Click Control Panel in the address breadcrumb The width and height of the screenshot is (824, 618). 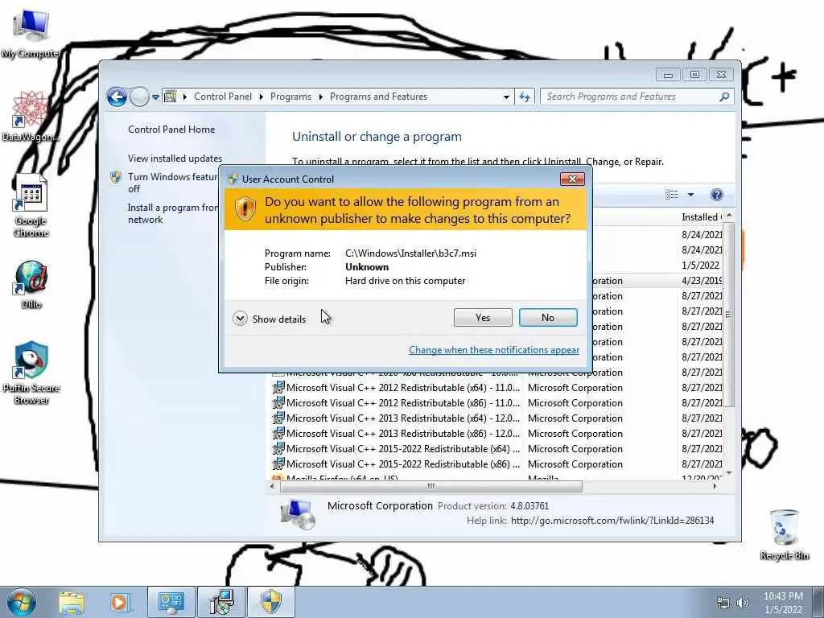pyautogui.click(x=223, y=97)
